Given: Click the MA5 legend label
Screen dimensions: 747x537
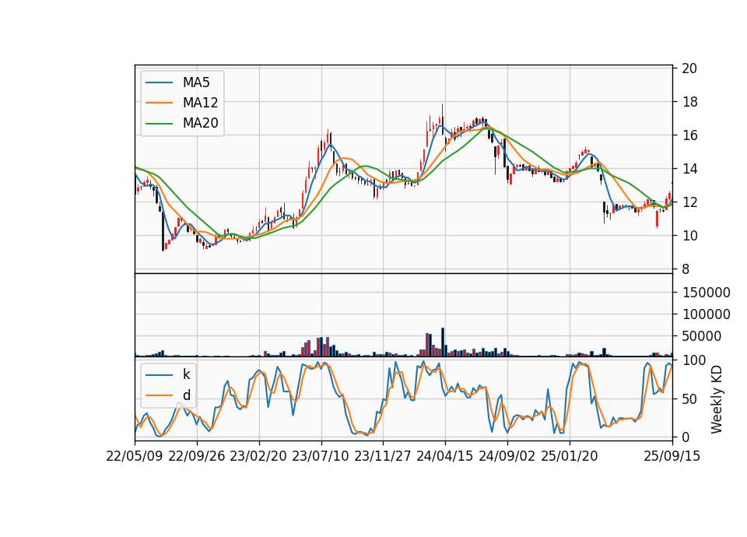Looking at the screenshot, I should click(196, 82).
